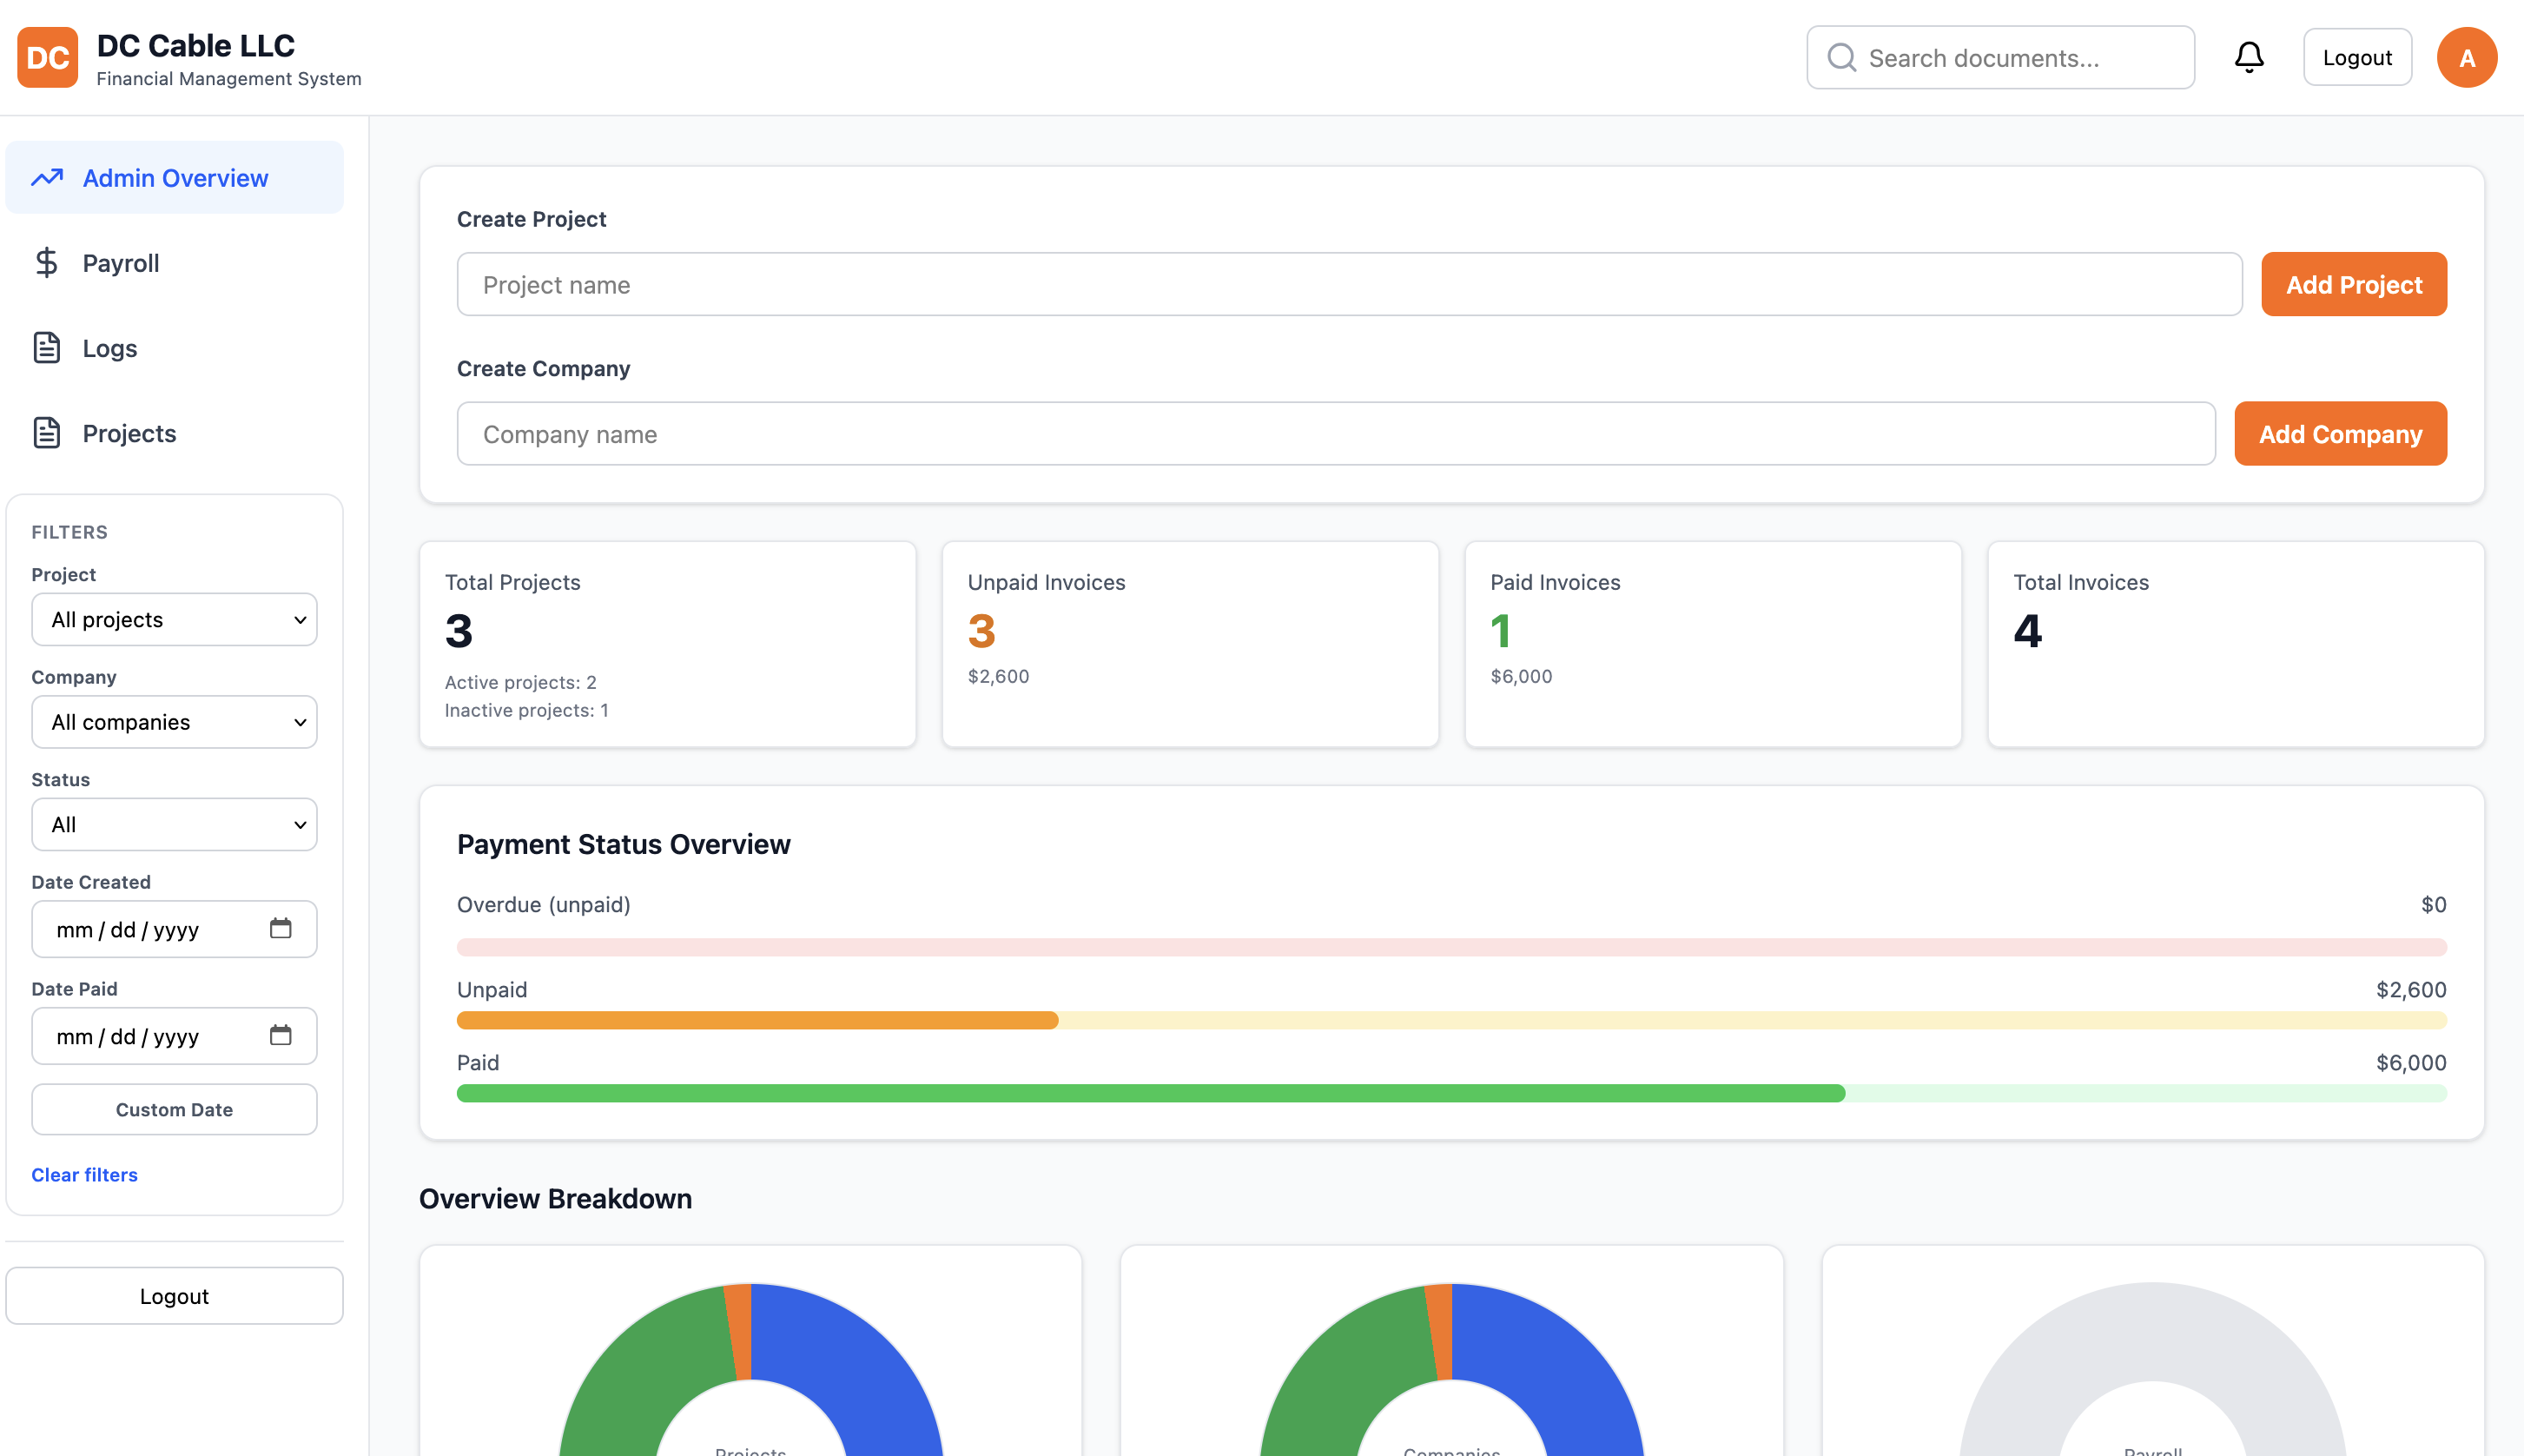Select the dollar sign icon for Payroll
Screen dimensions: 2524x1456
(48, 262)
